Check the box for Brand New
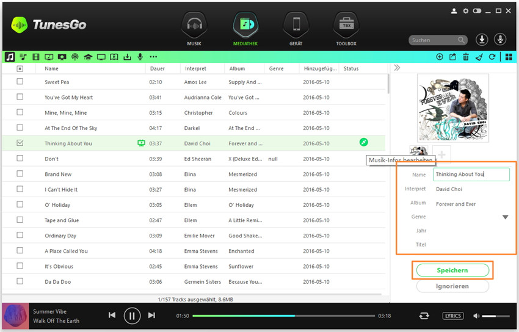The width and height of the screenshot is (519, 332). [20, 173]
